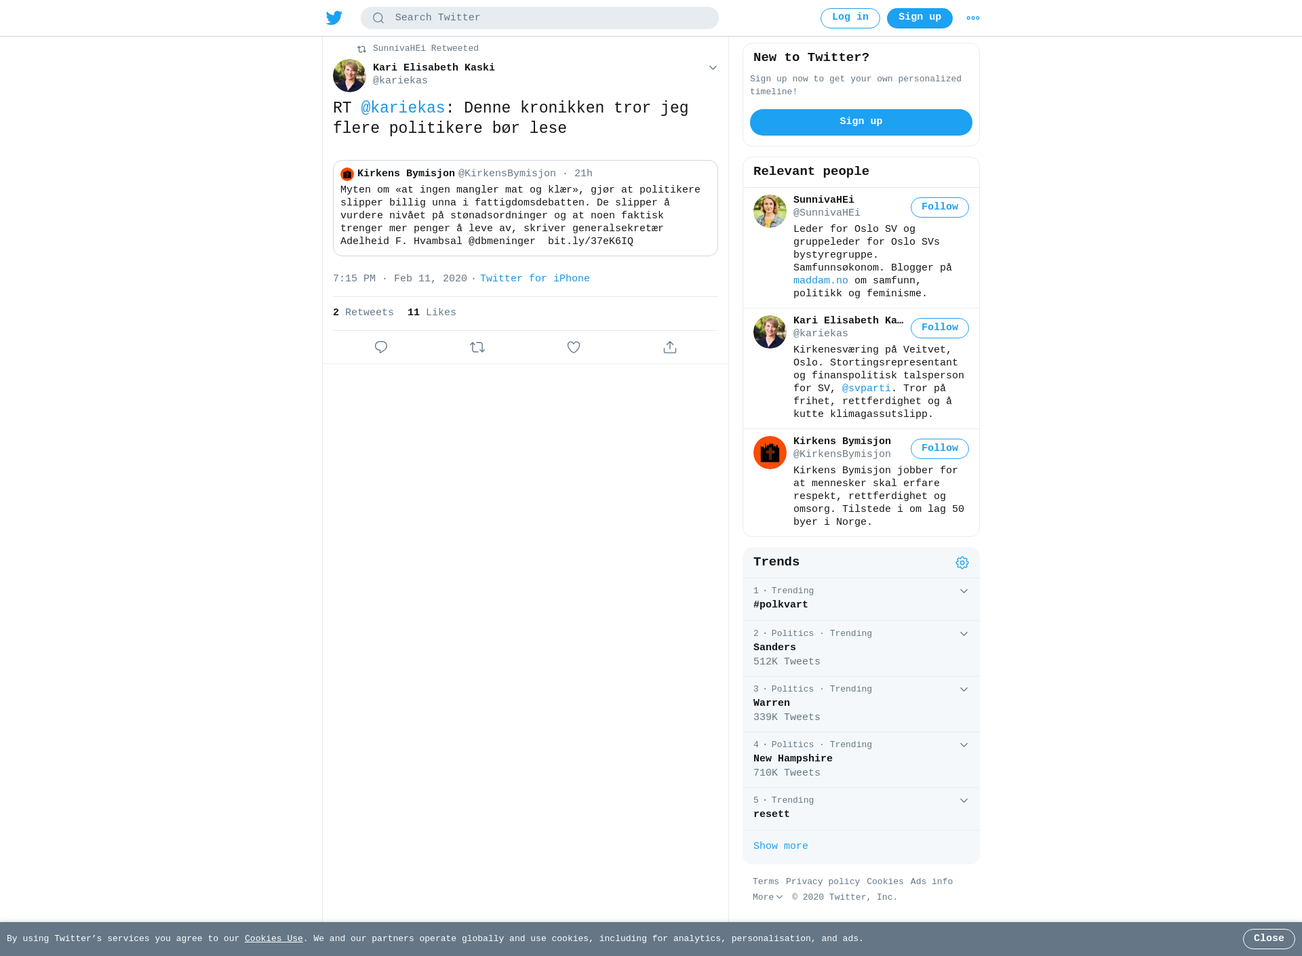Screen dimensions: 1302x956
Task: Click the retweet arrows icon under tweet
Action: (x=477, y=347)
